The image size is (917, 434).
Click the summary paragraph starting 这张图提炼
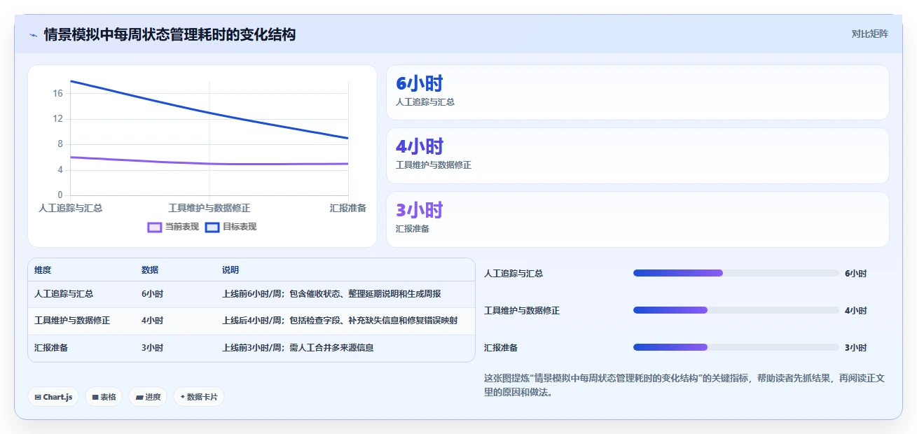click(684, 385)
